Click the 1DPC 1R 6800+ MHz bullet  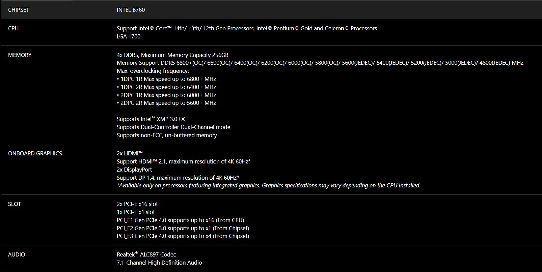point(166,79)
